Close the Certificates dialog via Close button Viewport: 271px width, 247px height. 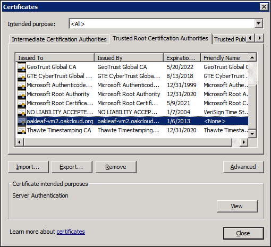(243, 233)
